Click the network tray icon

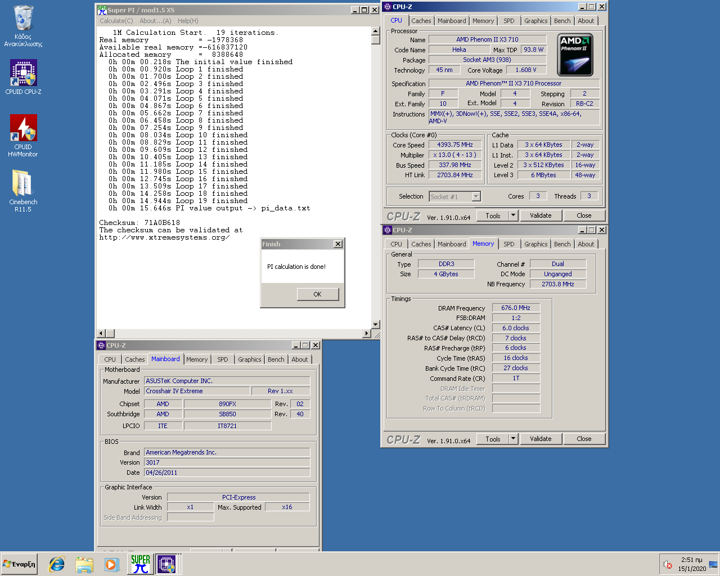point(713,564)
